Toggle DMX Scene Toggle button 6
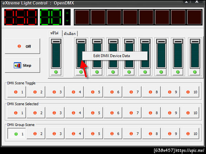 pyautogui.click(x=113, y=92)
